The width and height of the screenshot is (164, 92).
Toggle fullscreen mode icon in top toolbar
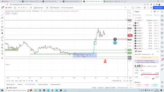click(148, 8)
